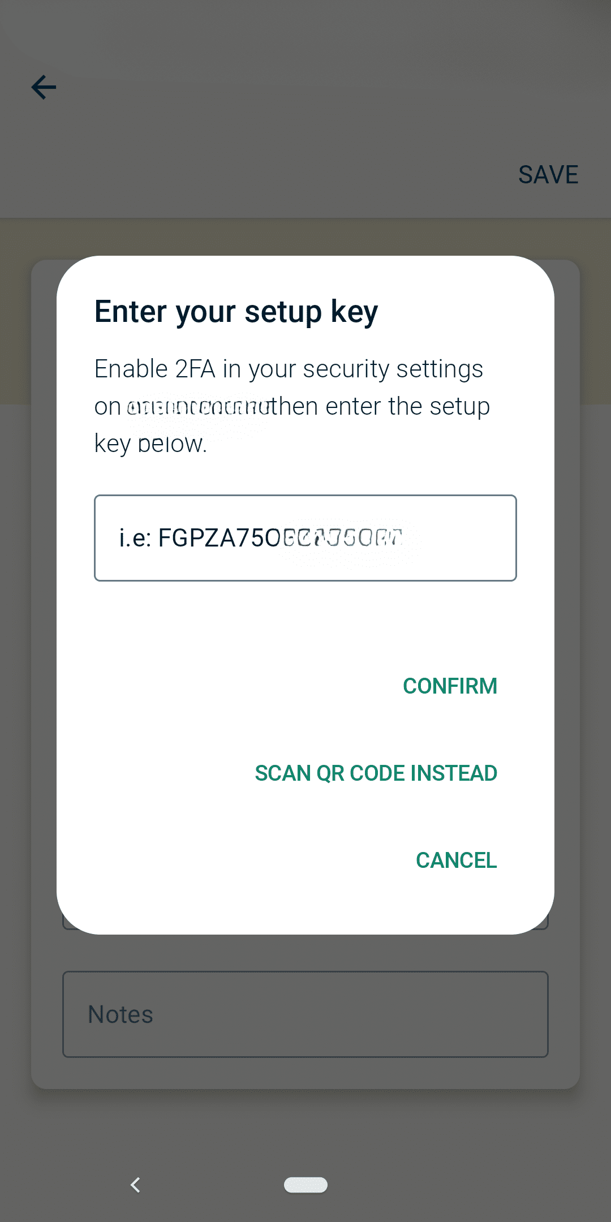
Task: Switch to QR code scanning mode
Action: [375, 773]
